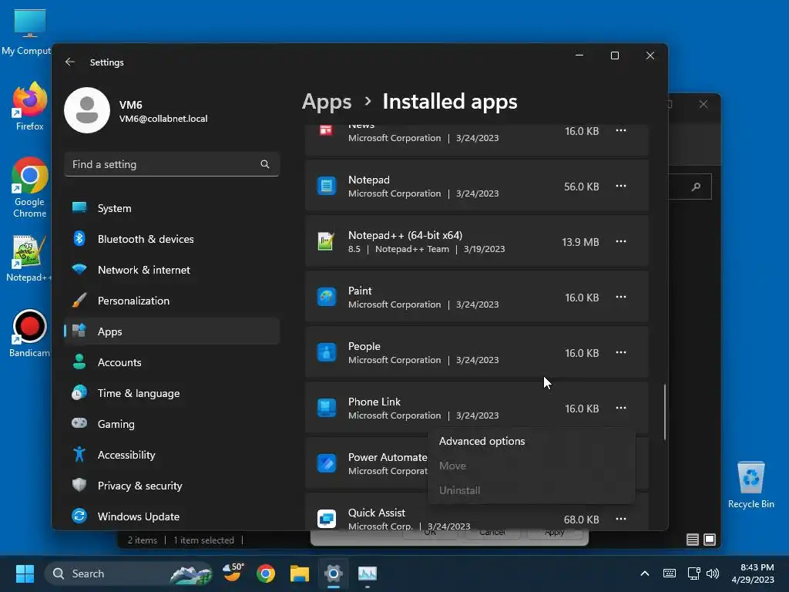Open the three-dot menu for People
The image size is (789, 592).
(x=621, y=352)
